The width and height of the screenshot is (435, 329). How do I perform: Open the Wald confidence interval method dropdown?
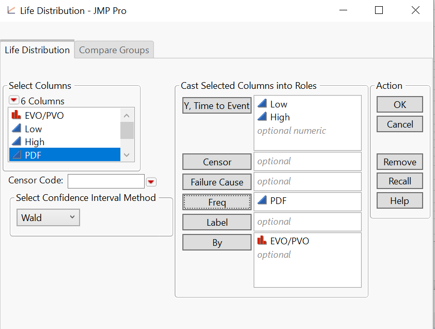coord(48,217)
